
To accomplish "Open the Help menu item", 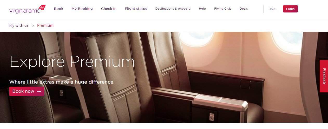I will [x=202, y=9].
